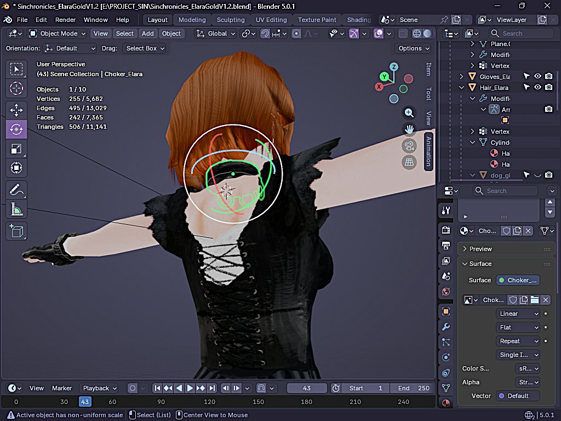
Task: Toggle Hair_Elara render camera icon
Action: tap(548, 88)
